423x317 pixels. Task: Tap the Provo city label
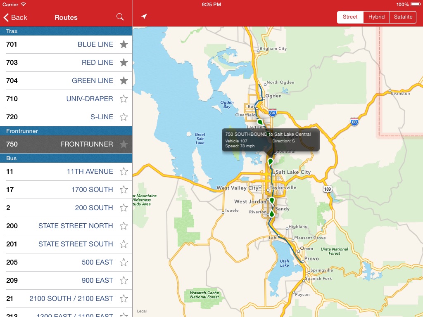click(x=311, y=258)
